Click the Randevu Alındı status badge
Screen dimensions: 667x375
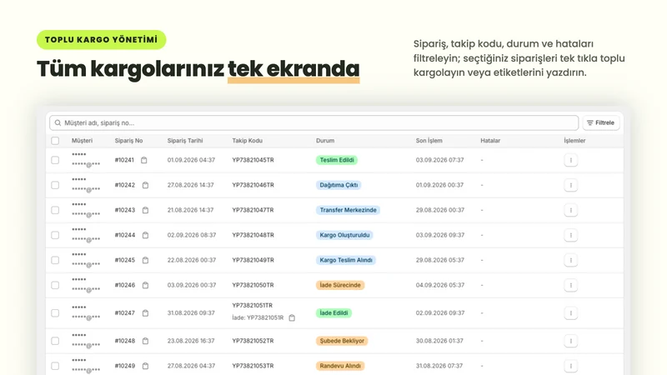pyautogui.click(x=340, y=366)
